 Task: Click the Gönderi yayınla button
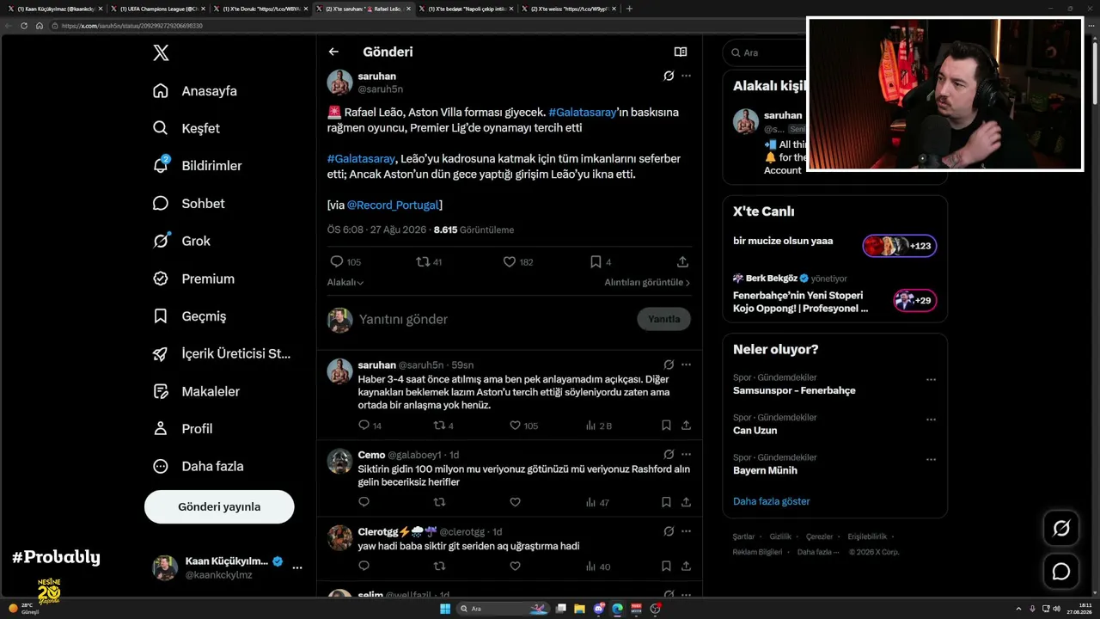[x=219, y=506]
